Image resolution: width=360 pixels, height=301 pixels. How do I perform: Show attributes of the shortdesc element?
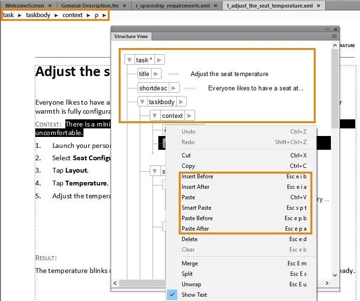click(x=175, y=88)
